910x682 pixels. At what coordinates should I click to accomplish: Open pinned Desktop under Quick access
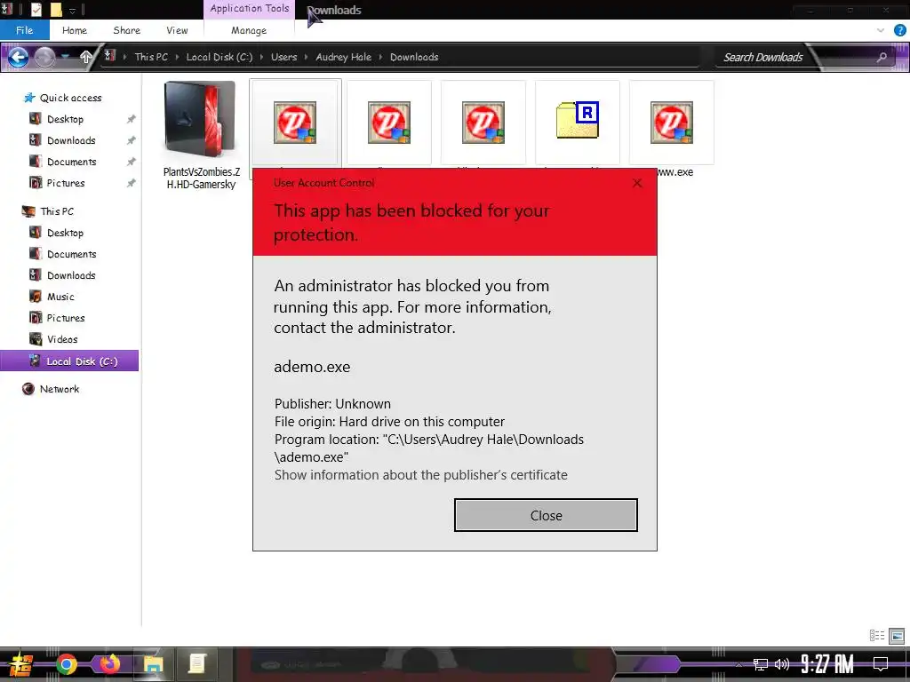65,119
